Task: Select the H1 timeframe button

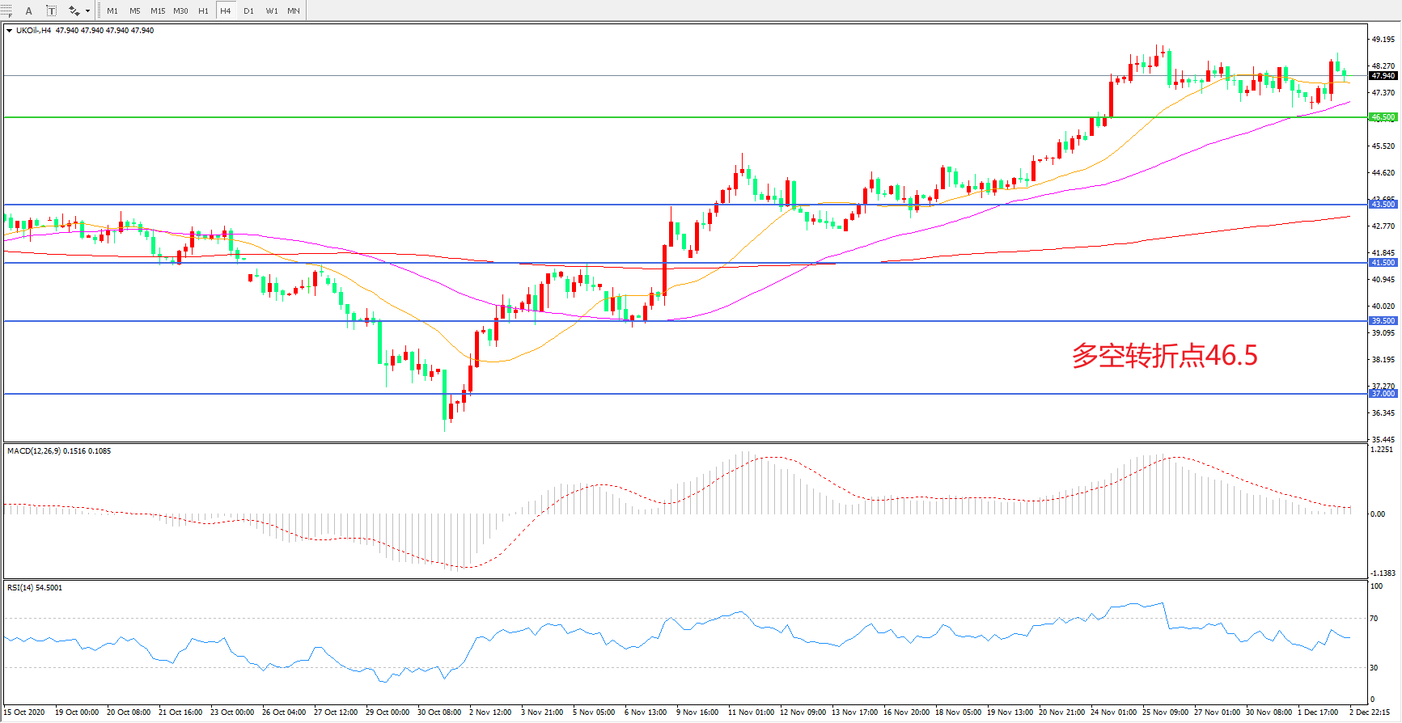Action: (x=203, y=11)
